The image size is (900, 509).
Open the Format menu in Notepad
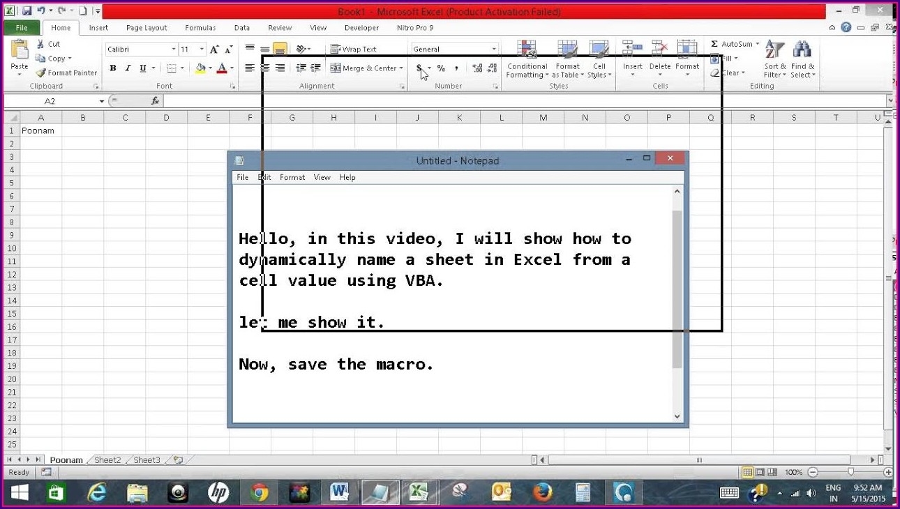pyautogui.click(x=292, y=177)
